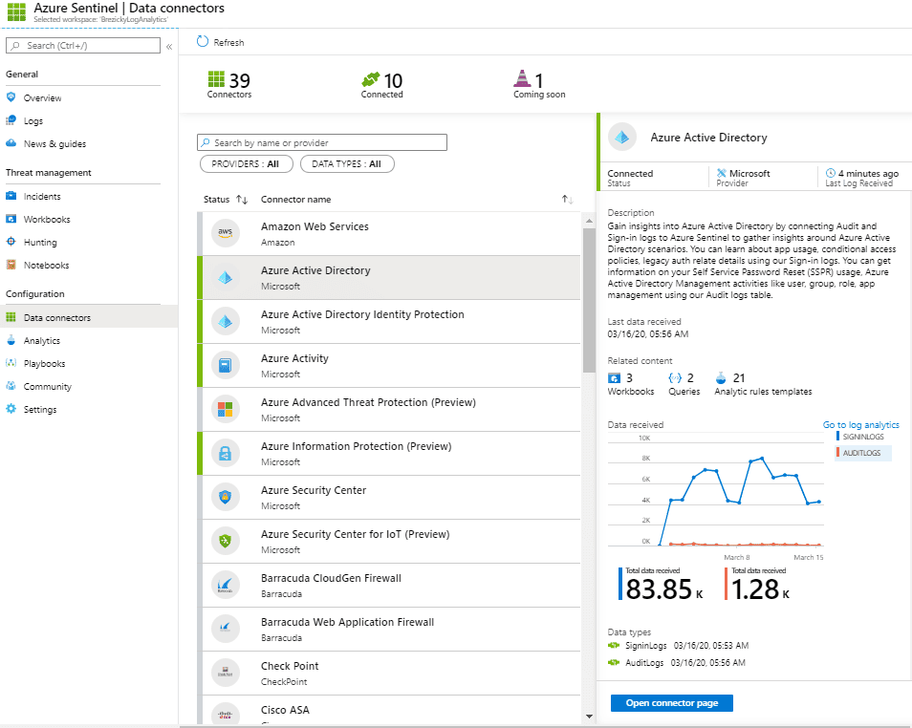The image size is (912, 728).
Task: Open the 3 Workbooks related content link
Action: (x=631, y=384)
